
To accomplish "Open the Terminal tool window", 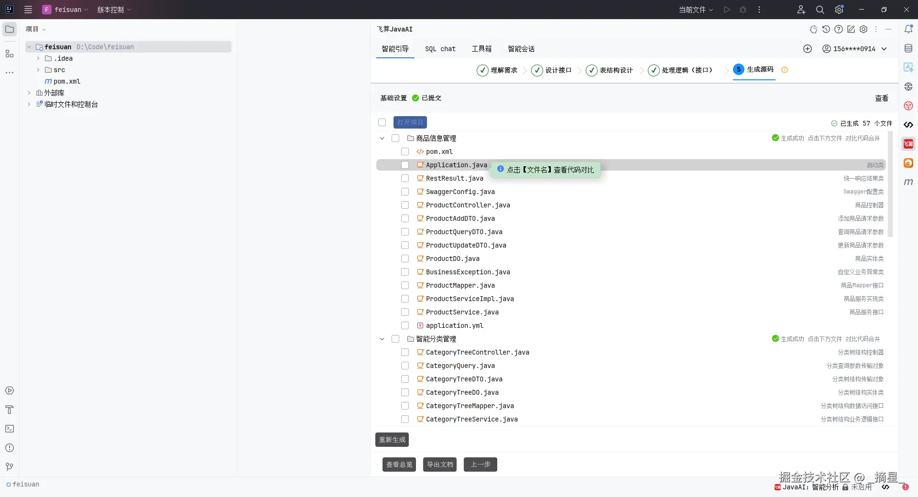I will click(10, 429).
